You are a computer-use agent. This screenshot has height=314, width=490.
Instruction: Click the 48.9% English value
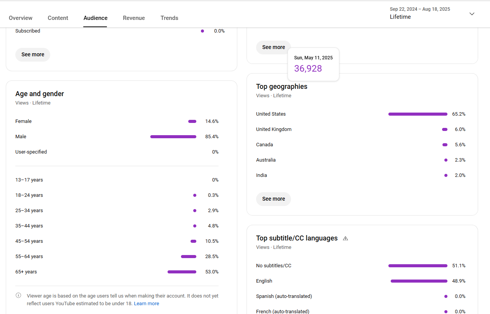459,281
